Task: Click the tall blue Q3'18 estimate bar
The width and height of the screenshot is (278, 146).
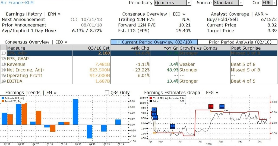Action: pos(75,112)
